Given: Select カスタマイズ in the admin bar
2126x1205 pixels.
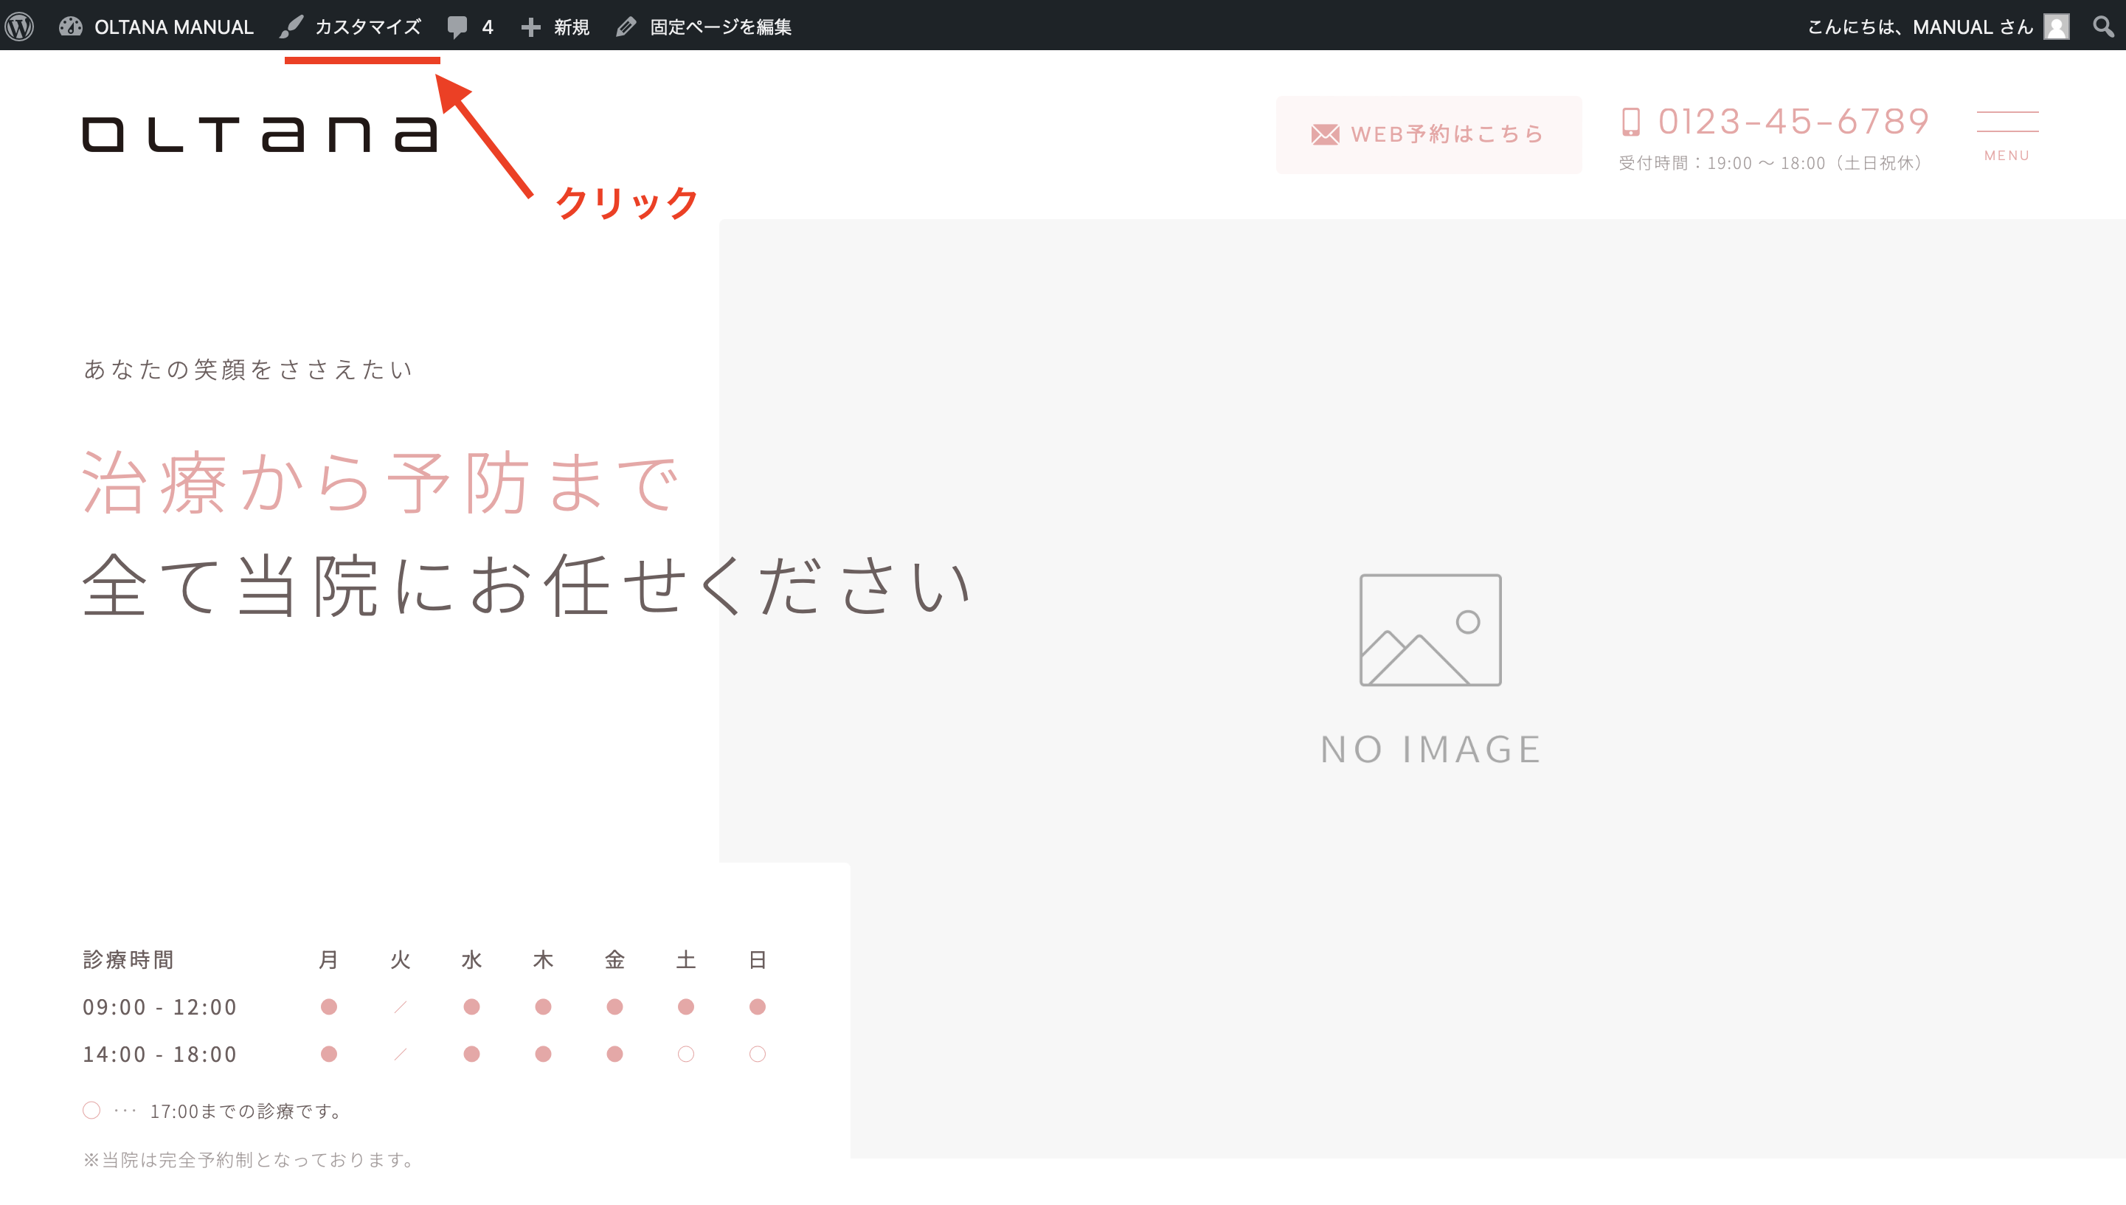Looking at the screenshot, I should [x=367, y=26].
